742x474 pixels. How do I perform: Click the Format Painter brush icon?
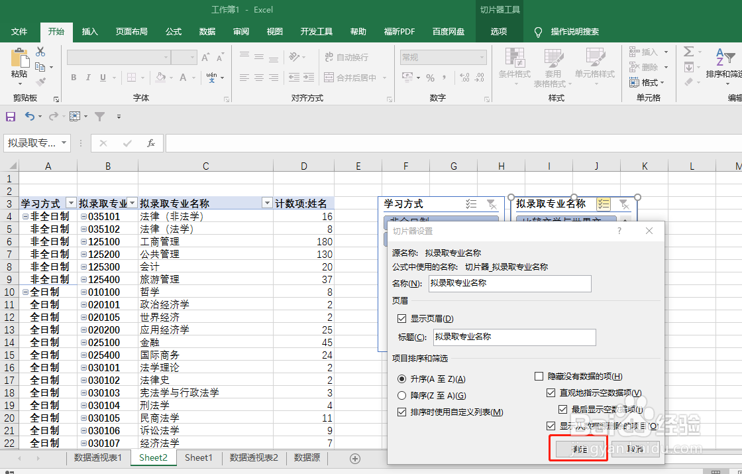coord(40,82)
